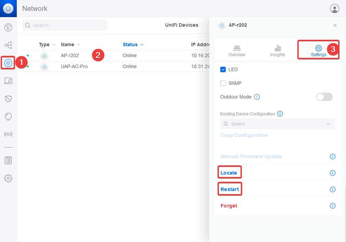Click the Restart link

[x=230, y=189]
